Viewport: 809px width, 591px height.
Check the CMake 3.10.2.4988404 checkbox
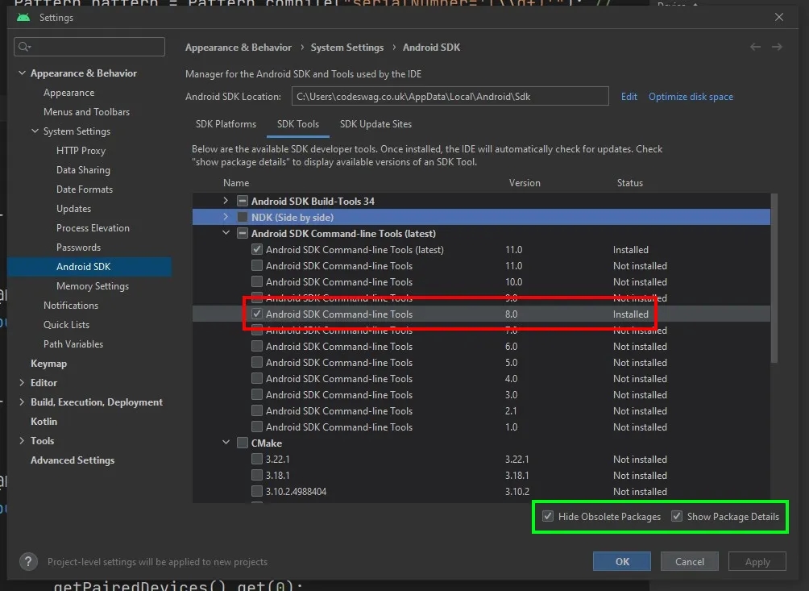click(257, 491)
